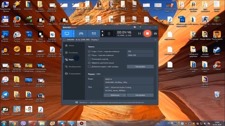Open The Escapists 2 desktop icon

tap(217, 36)
